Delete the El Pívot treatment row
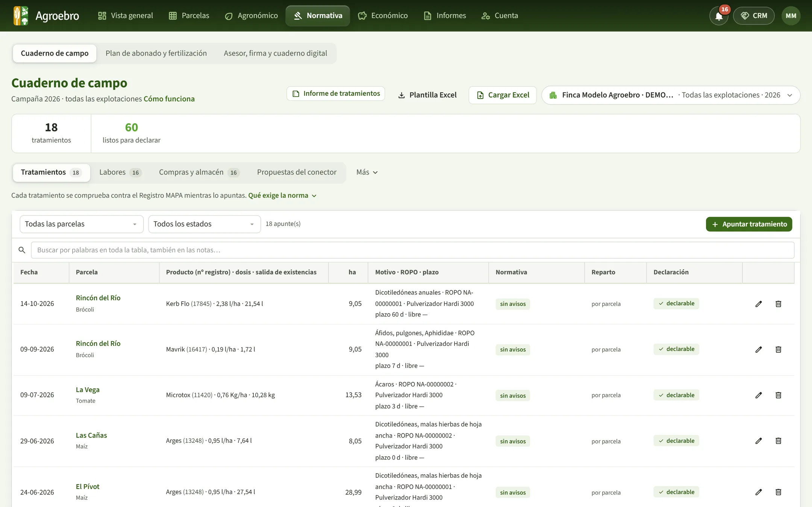Image resolution: width=812 pixels, height=507 pixels. pos(779,492)
